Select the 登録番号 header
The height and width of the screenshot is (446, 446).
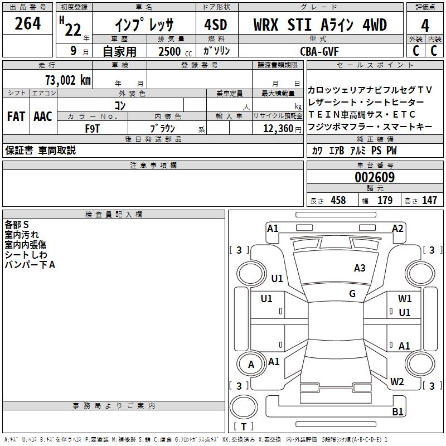[200, 65]
